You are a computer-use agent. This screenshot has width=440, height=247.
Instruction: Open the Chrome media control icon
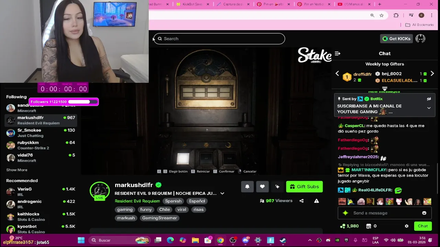coord(411,15)
